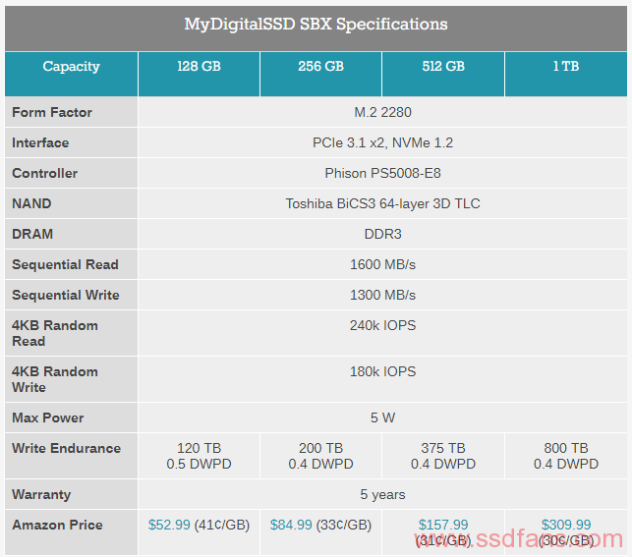Click the 5 years value
Screen dimensions: 632x557
click(x=382, y=494)
